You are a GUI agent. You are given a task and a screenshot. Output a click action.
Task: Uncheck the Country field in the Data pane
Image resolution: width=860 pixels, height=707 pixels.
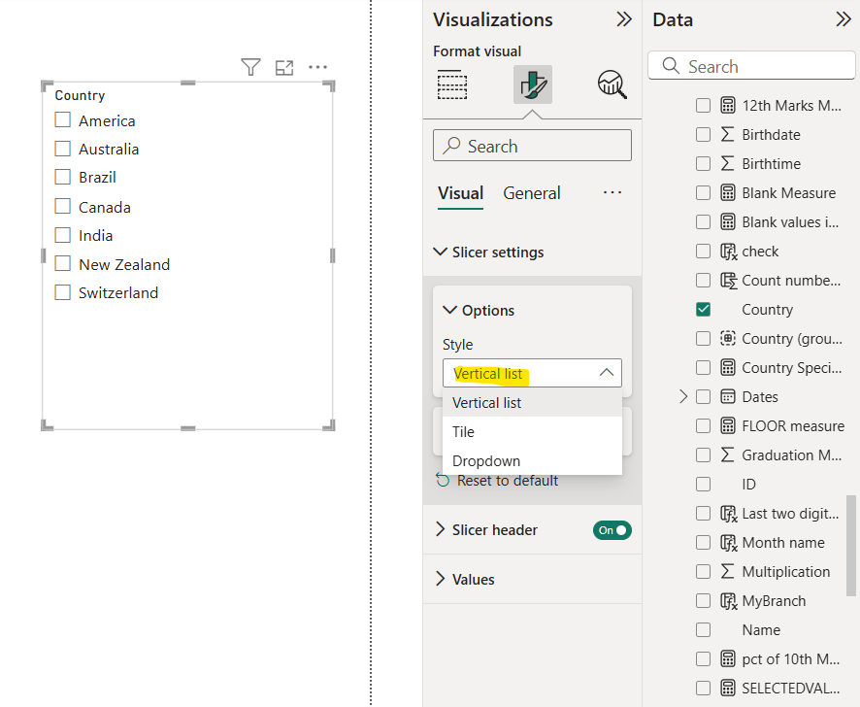(x=703, y=309)
